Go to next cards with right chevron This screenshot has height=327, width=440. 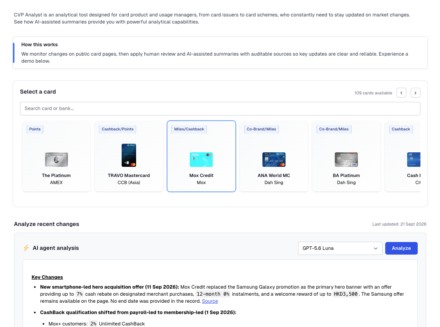415,93
